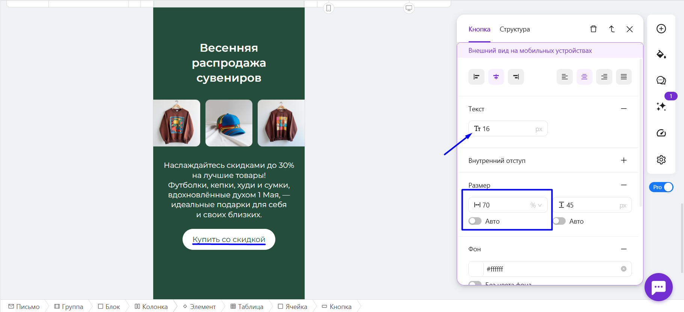Open the paint bucket appearance icon
This screenshot has width=684, height=312.
point(661,55)
